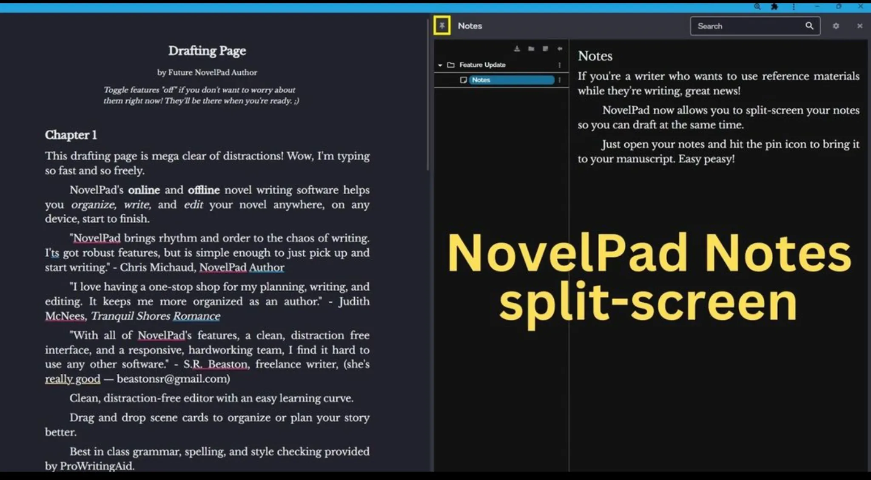This screenshot has height=480, width=871.
Task: Maximize or restore the browser window
Action: click(838, 6)
